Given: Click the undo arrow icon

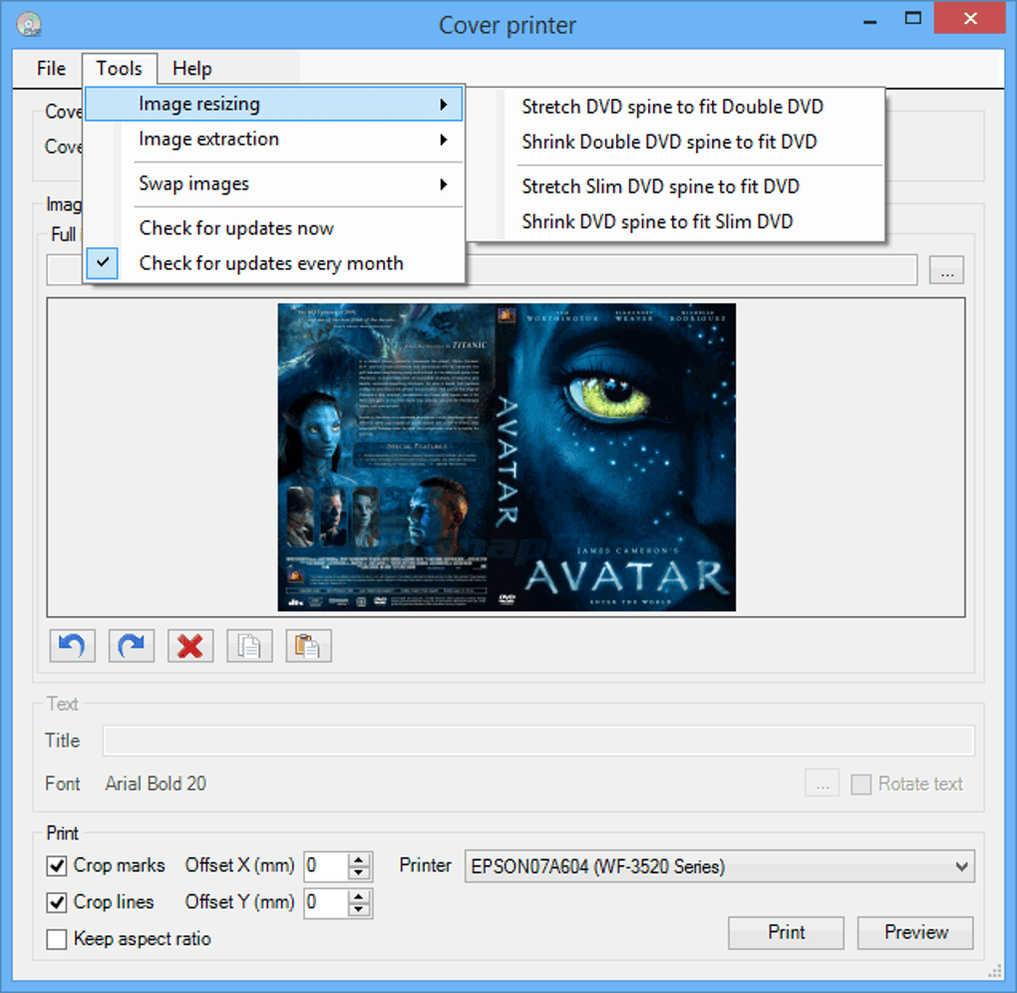Looking at the screenshot, I should [x=72, y=646].
